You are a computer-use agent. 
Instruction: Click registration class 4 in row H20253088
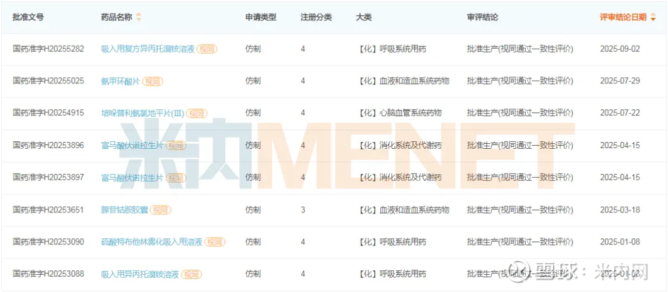303,273
